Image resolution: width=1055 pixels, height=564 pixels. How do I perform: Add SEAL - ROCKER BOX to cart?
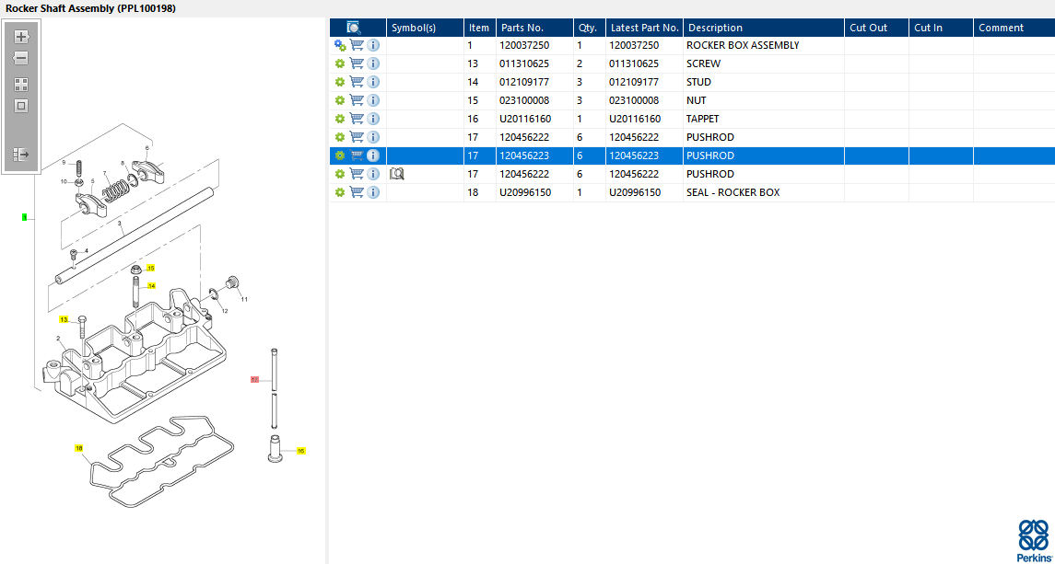(x=358, y=192)
